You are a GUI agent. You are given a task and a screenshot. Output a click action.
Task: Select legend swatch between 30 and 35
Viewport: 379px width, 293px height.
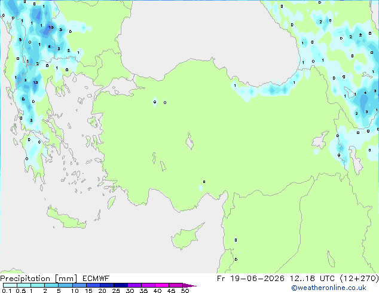(x=135, y=285)
